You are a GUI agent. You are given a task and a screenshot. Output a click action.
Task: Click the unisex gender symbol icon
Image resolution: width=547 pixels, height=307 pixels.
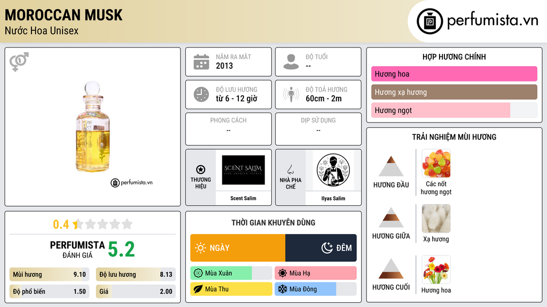(x=19, y=62)
